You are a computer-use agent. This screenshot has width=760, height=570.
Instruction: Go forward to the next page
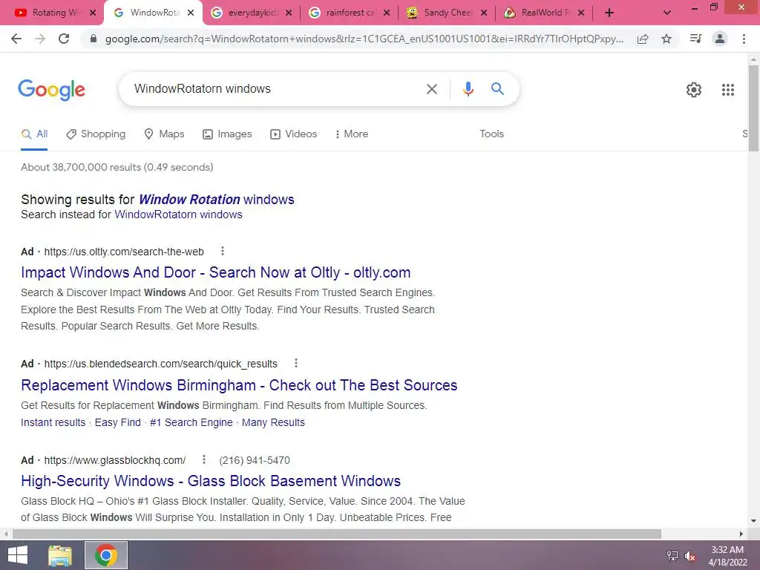click(40, 39)
